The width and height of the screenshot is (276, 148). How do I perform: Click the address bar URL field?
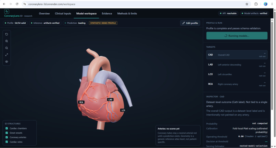136,4
